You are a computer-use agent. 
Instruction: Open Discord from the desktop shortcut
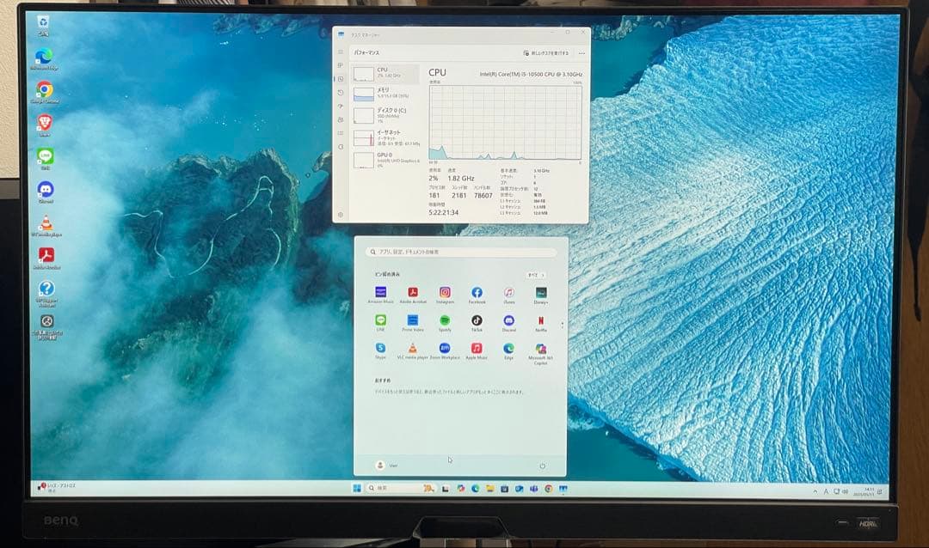pyautogui.click(x=46, y=189)
